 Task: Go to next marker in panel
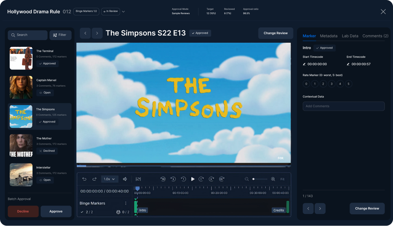pyautogui.click(x=320, y=208)
